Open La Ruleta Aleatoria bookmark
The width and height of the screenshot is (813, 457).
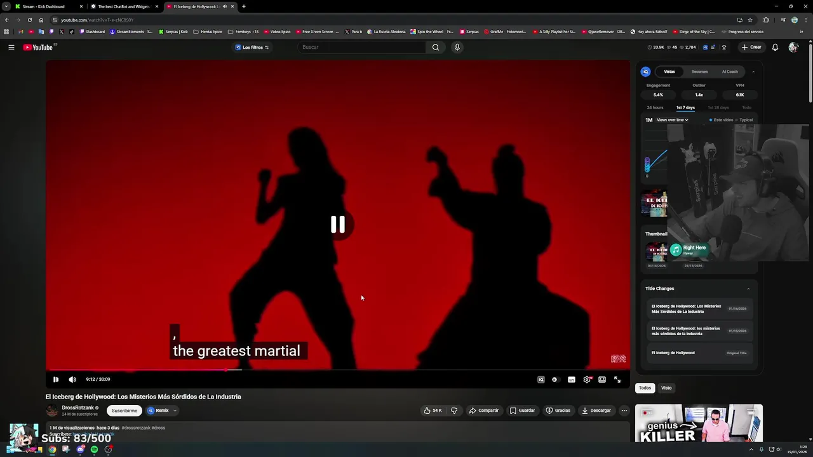(x=386, y=31)
